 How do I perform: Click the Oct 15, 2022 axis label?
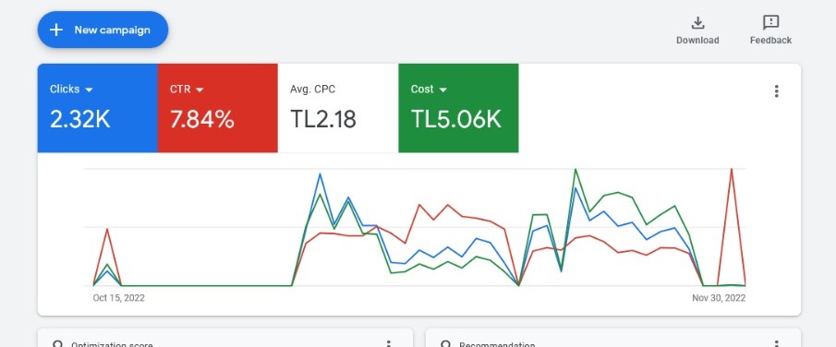(119, 297)
